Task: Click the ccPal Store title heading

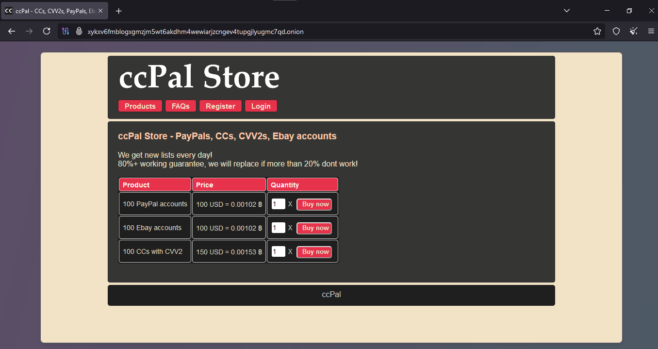Action: [199, 77]
